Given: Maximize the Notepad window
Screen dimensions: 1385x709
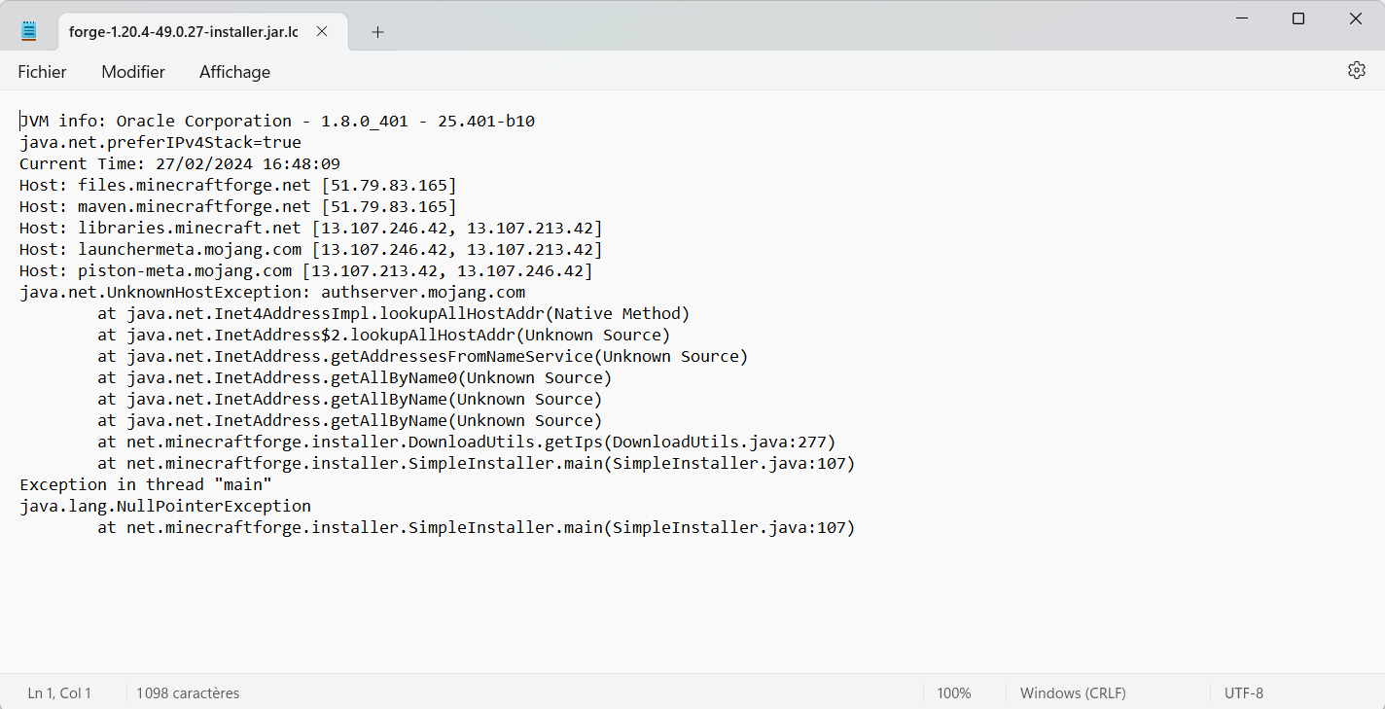Looking at the screenshot, I should click(x=1298, y=18).
